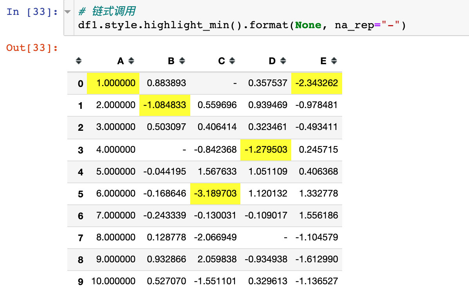Click cell value 6.000000
This screenshot has width=469, height=296.
tap(116, 193)
